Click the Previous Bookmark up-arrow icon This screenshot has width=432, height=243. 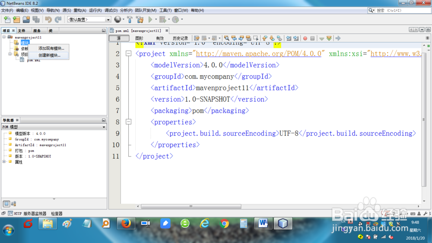(x=265, y=38)
